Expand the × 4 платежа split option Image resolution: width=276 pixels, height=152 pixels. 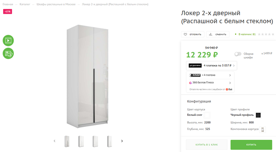coord(210,75)
